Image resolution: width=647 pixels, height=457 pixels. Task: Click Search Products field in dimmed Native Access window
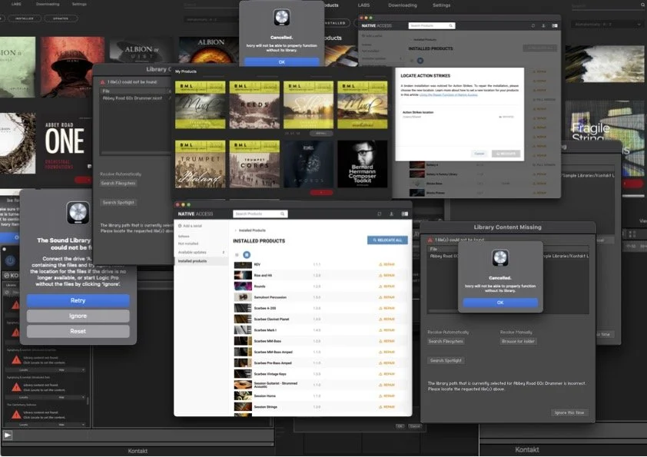point(431,25)
